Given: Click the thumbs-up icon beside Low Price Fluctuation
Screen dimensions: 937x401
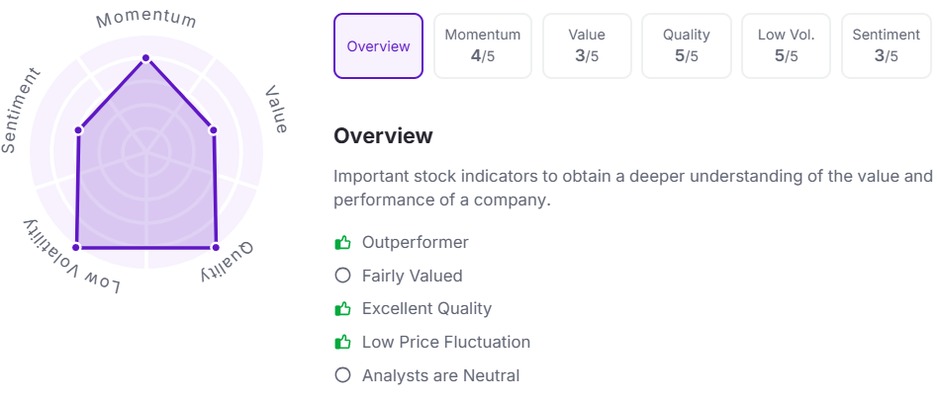Looking at the screenshot, I should pos(342,342).
